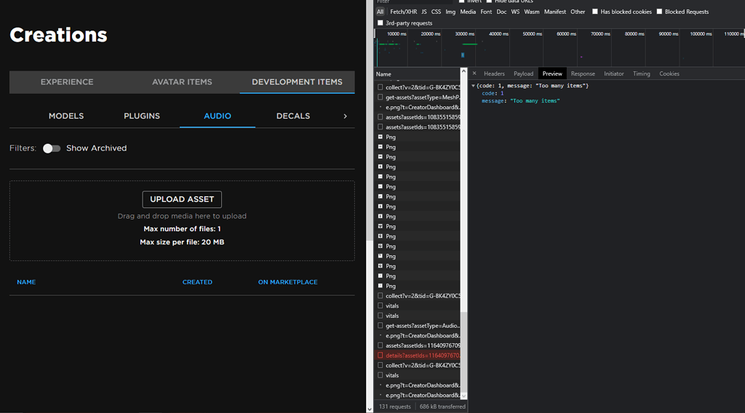Filter network requests by Fetch/XHR
The height and width of the screenshot is (413, 745).
pyautogui.click(x=403, y=12)
